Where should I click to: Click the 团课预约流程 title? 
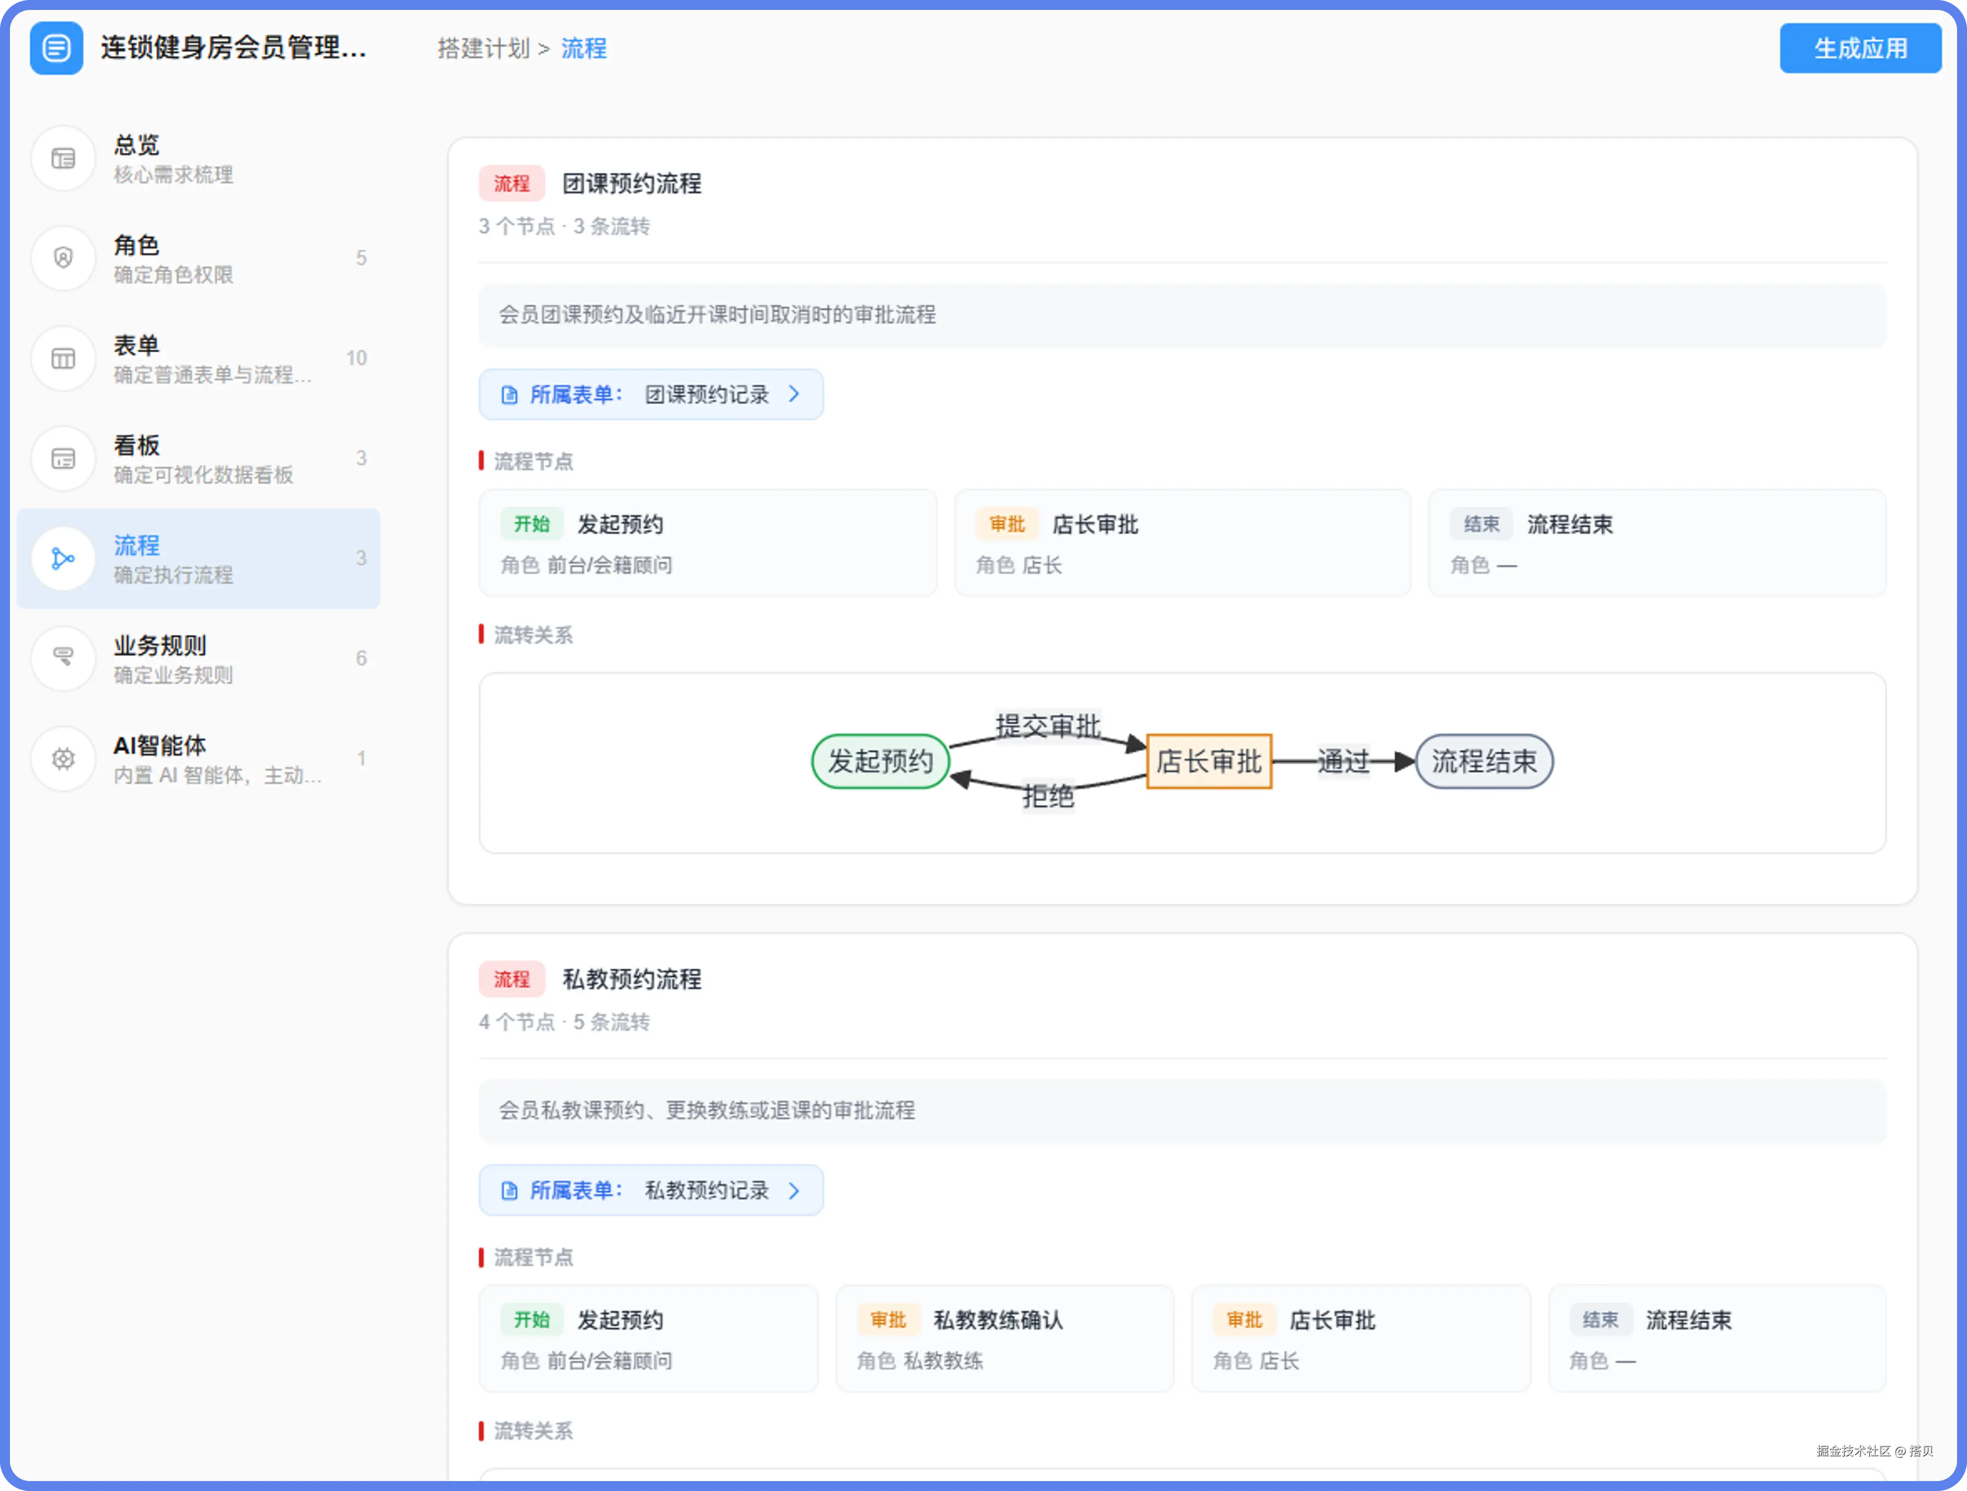pos(632,184)
